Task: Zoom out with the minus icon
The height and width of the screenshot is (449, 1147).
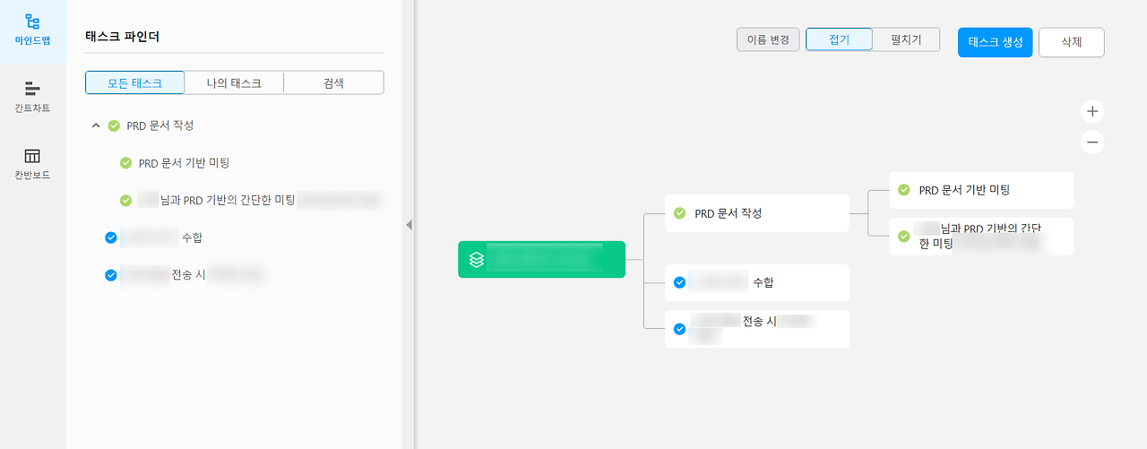Action: 1091,142
